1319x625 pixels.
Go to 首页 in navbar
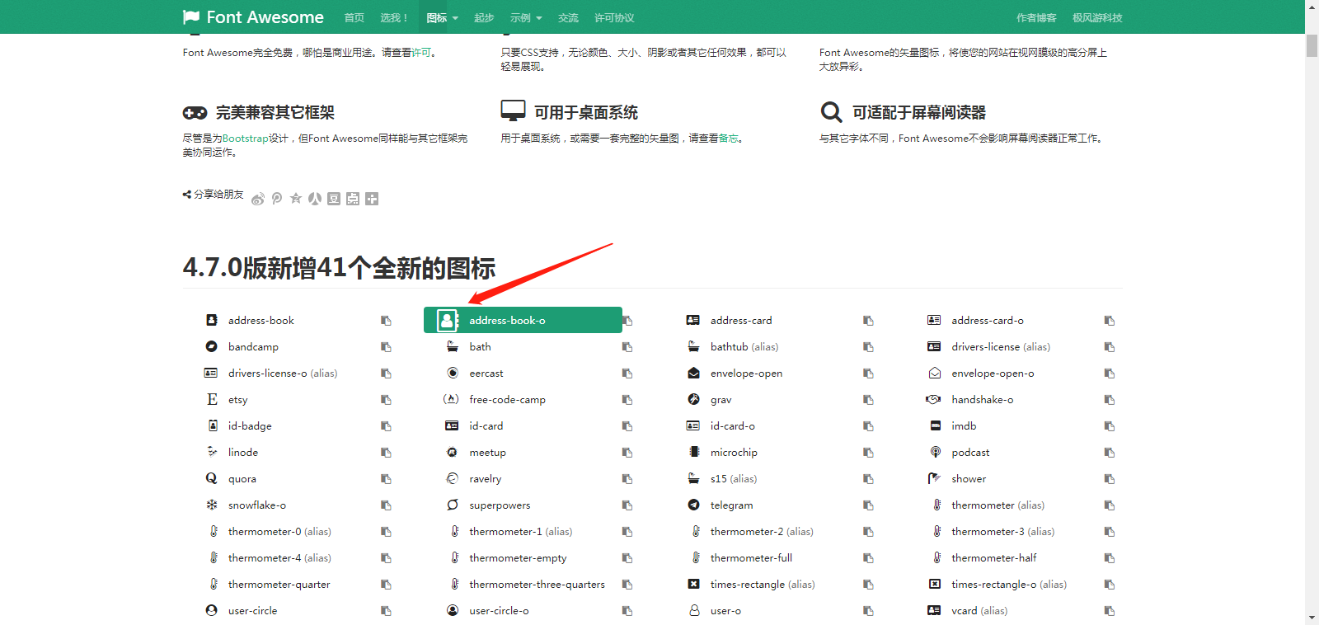[x=354, y=17]
